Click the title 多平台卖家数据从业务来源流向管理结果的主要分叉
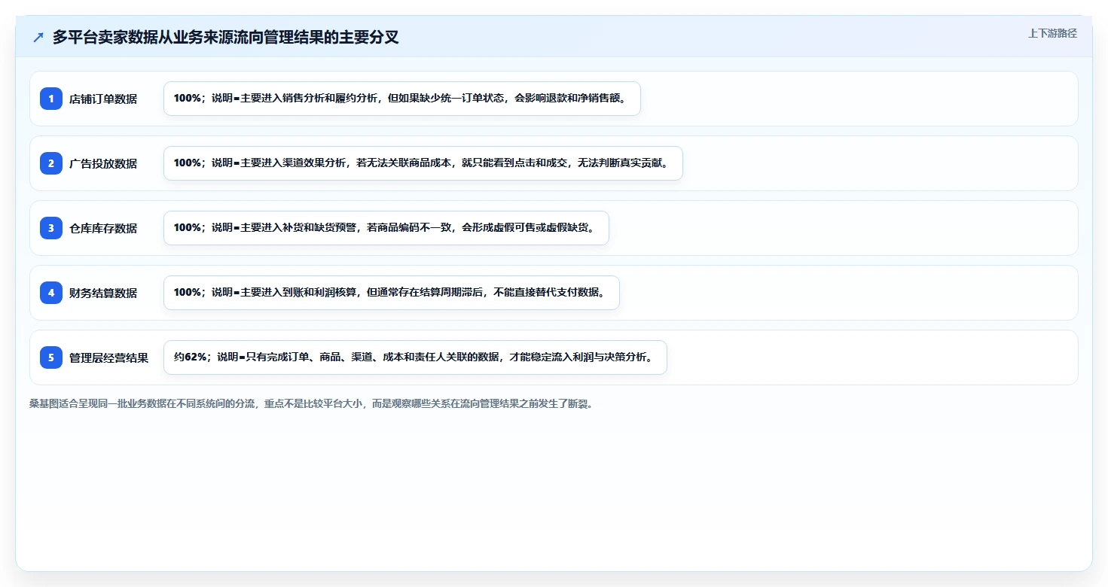The height and width of the screenshot is (587, 1108). click(x=225, y=38)
